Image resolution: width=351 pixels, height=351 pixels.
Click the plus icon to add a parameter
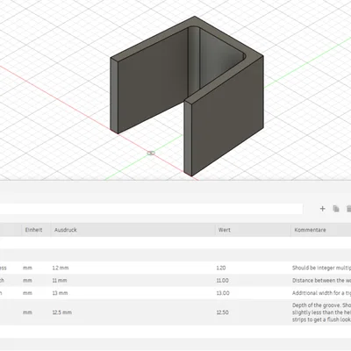tap(322, 209)
